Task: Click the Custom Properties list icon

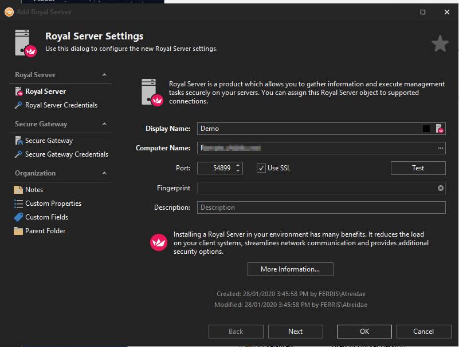Action: pyautogui.click(x=18, y=204)
